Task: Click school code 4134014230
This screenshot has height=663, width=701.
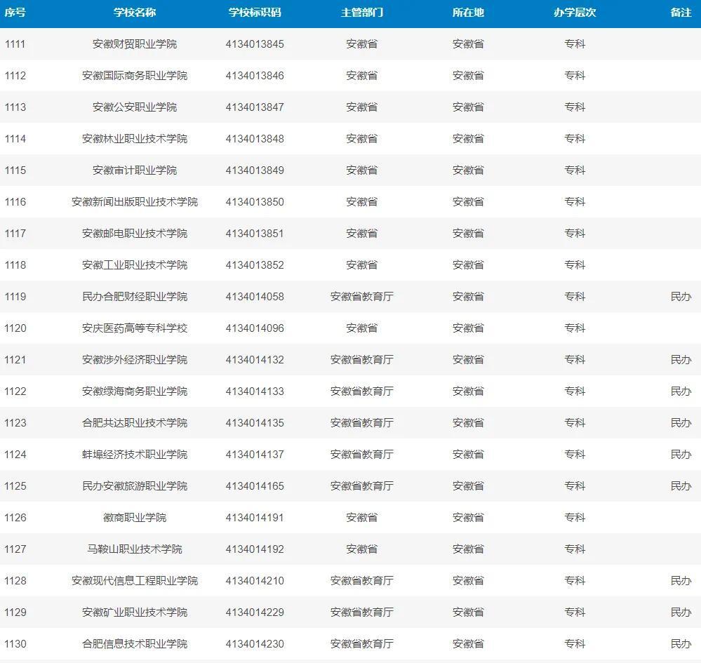Action: 255,644
